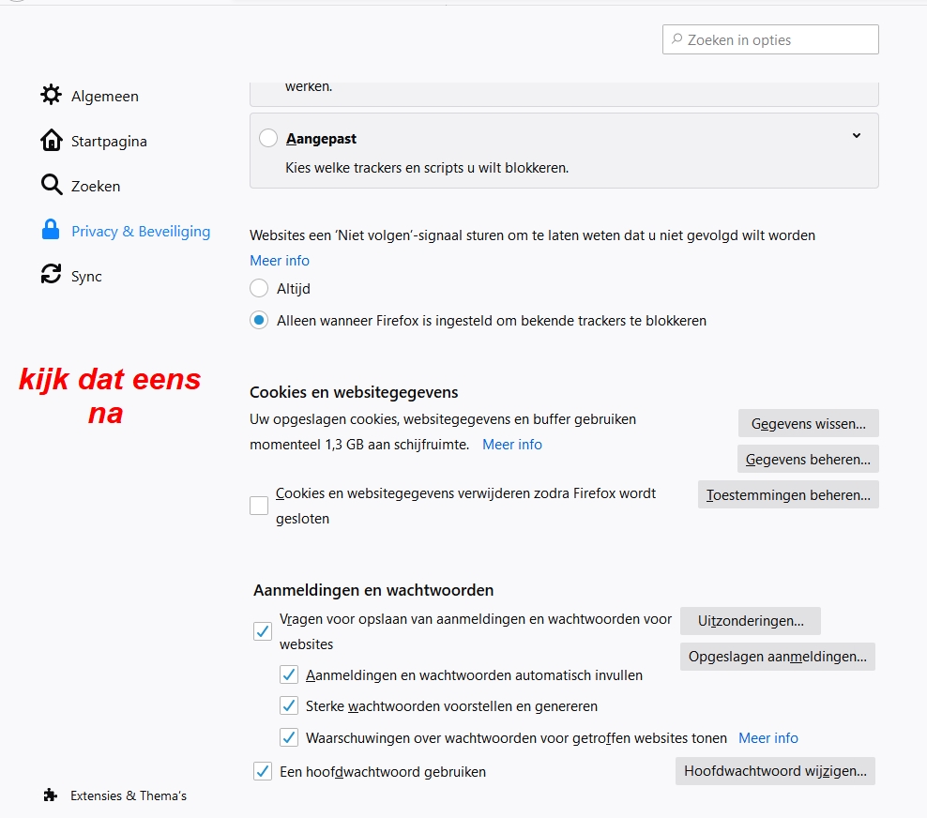Screen dimensions: 927x818
Task: Click the Startpagina home icon
Action: pyautogui.click(x=51, y=141)
